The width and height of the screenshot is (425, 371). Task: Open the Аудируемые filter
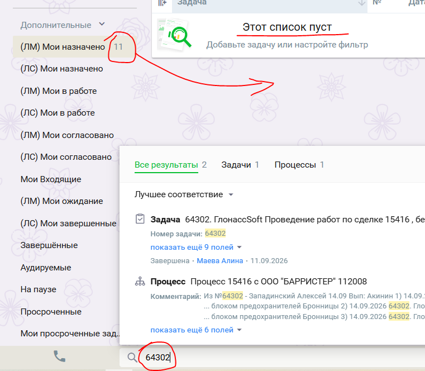pyautogui.click(x=46, y=268)
